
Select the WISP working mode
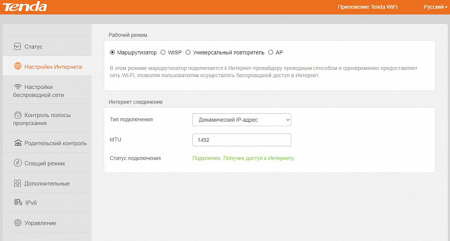click(x=163, y=52)
